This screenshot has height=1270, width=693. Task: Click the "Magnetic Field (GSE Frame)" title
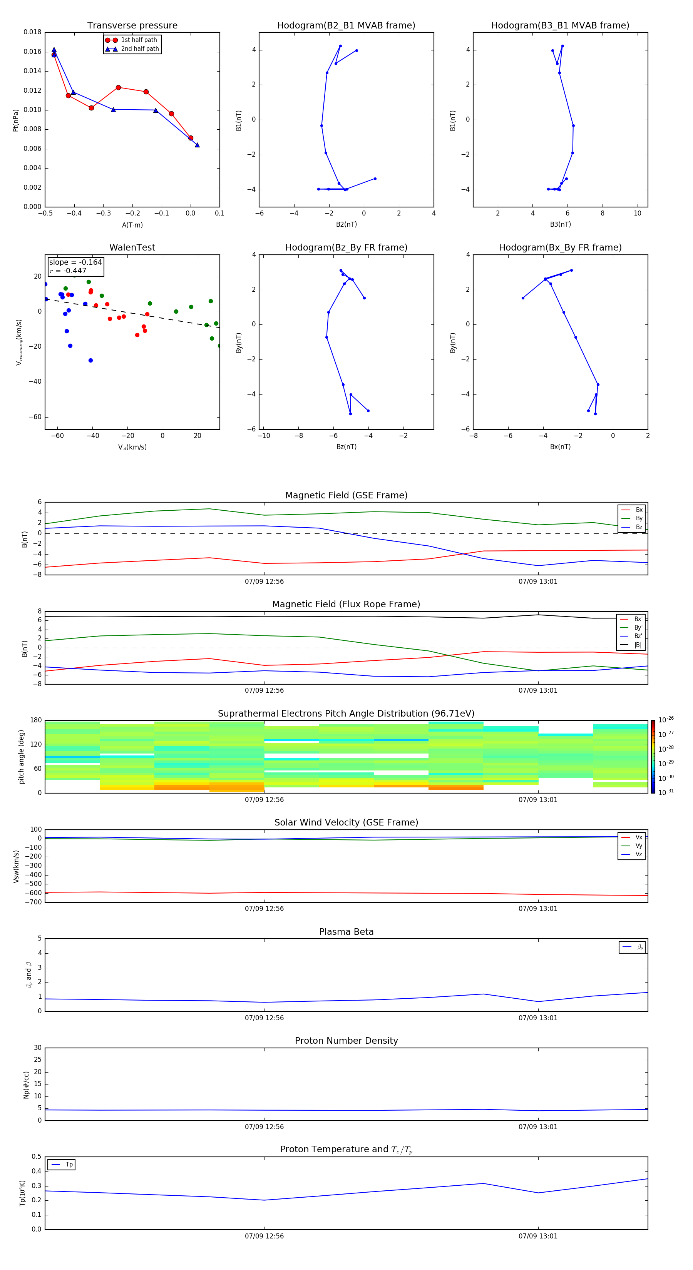[x=346, y=495]
